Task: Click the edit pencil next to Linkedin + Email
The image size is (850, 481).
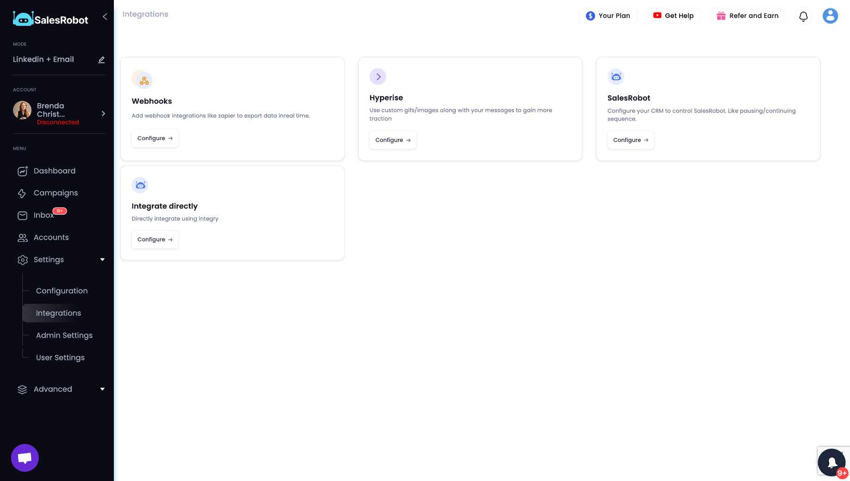Action: [x=101, y=60]
